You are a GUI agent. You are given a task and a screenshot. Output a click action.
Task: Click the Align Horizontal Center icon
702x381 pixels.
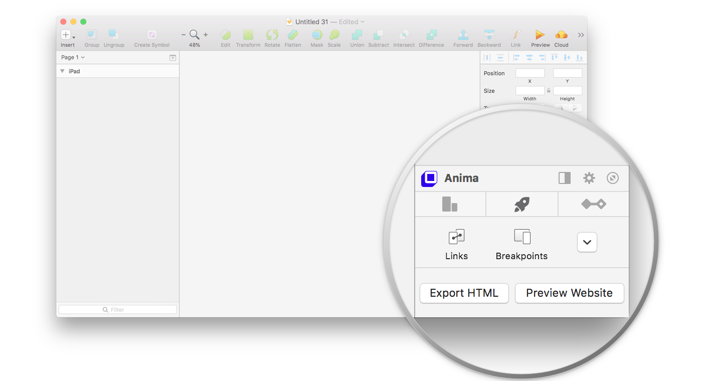tap(529, 58)
